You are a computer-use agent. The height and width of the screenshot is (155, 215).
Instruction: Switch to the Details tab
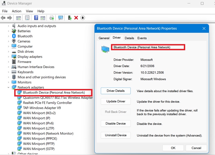[x=129, y=38]
